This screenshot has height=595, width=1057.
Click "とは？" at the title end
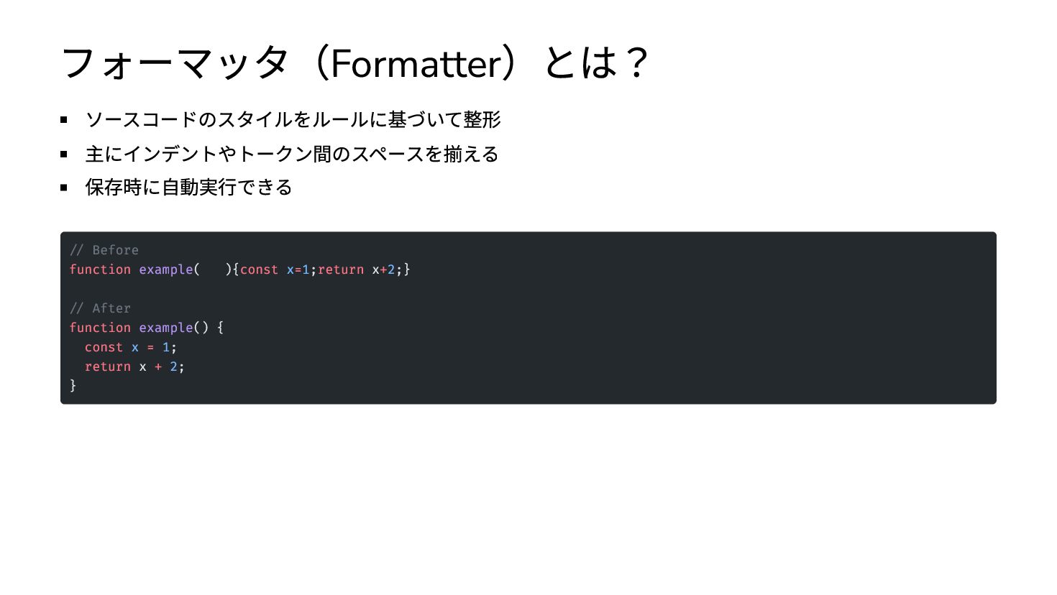point(596,63)
